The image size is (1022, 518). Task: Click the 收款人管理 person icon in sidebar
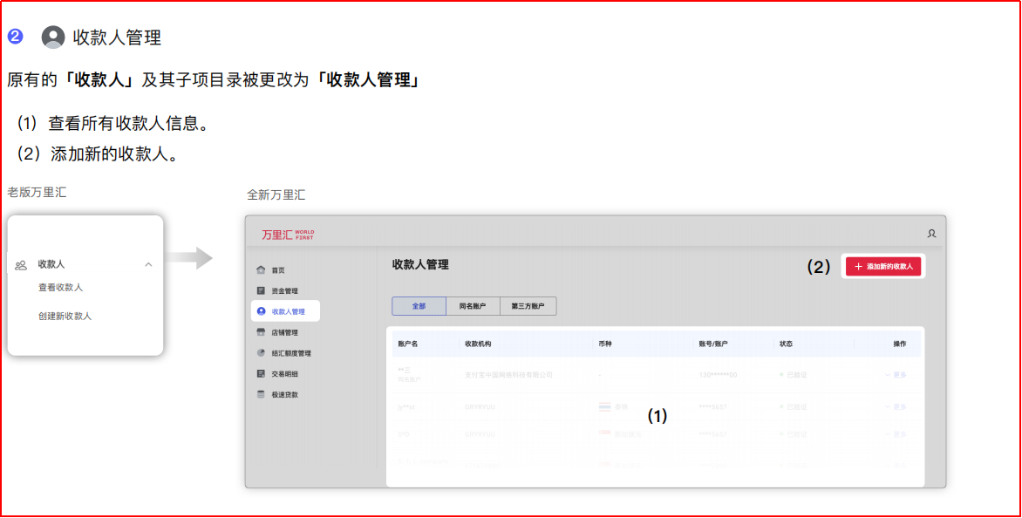click(x=260, y=311)
